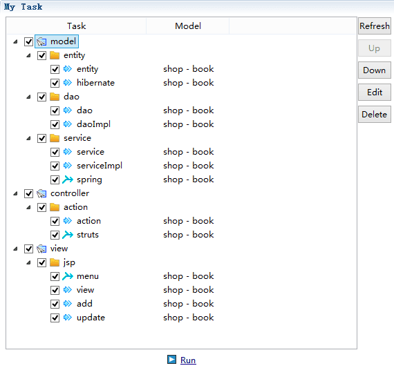Click the hibernate task icon
394x368 pixels.
pos(68,83)
